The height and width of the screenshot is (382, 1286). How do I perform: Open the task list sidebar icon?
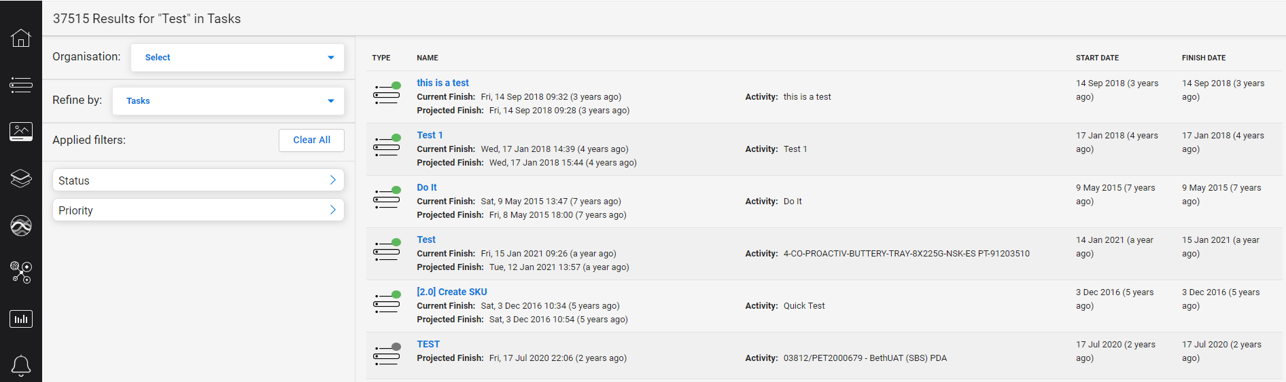point(21,85)
